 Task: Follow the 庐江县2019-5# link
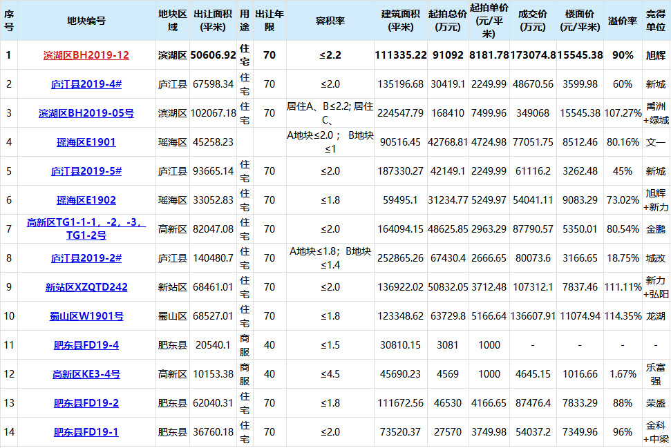tap(86, 171)
